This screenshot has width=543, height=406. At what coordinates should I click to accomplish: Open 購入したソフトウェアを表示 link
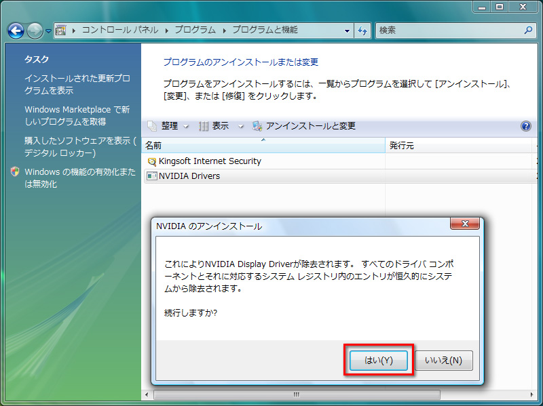pyautogui.click(x=80, y=146)
